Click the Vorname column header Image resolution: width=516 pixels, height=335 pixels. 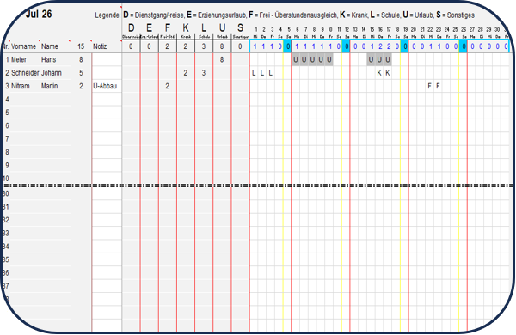(23, 46)
